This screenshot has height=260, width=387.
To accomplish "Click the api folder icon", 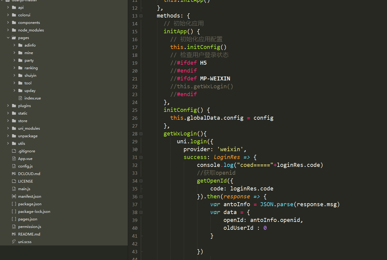I will [14, 7].
